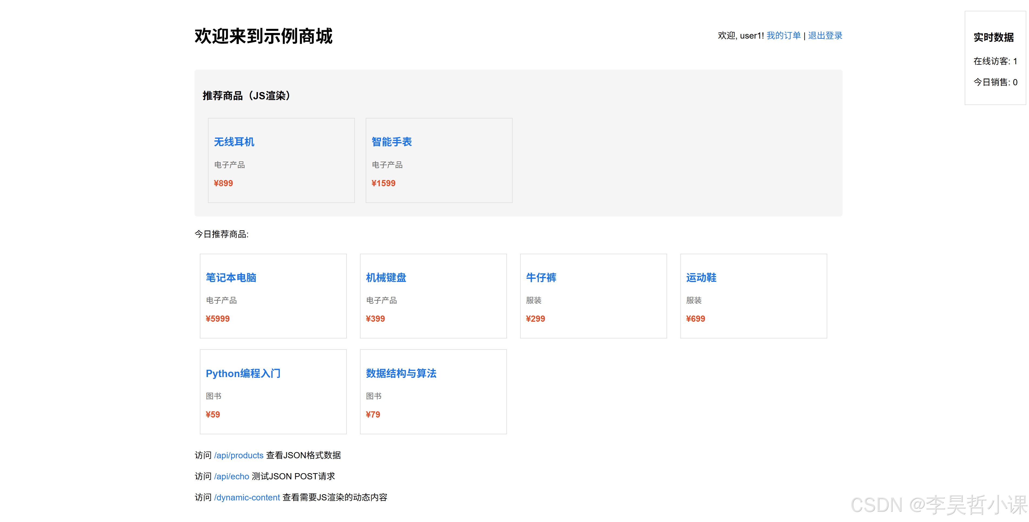Open the /api/echo test link
Viewport: 1029px width, 522px height.
pos(232,476)
